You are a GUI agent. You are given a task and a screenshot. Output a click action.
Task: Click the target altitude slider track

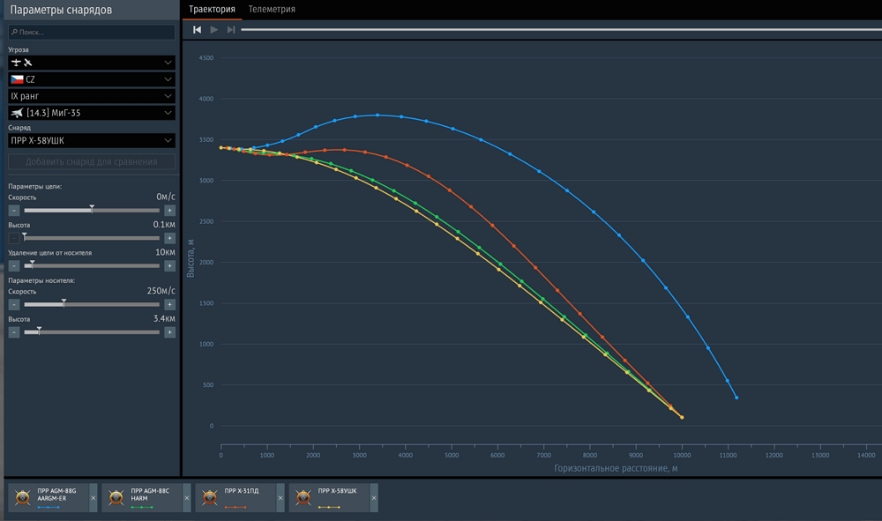tap(92, 238)
